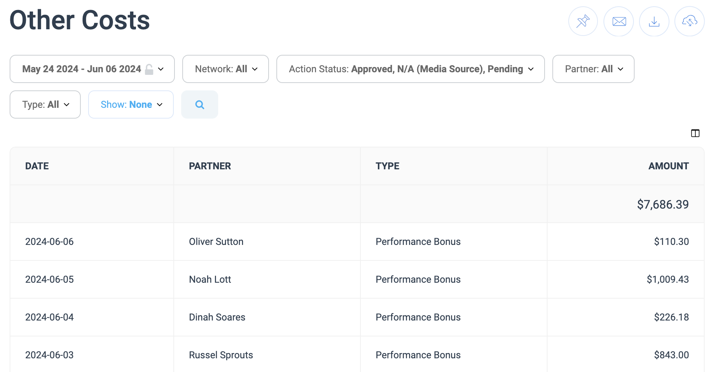This screenshot has width=715, height=372.
Task: Expand the Partner: All filter
Action: [x=593, y=69]
